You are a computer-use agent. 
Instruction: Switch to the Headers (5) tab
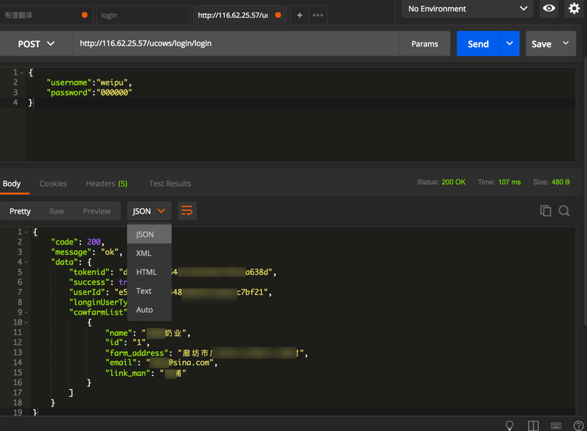coord(107,183)
